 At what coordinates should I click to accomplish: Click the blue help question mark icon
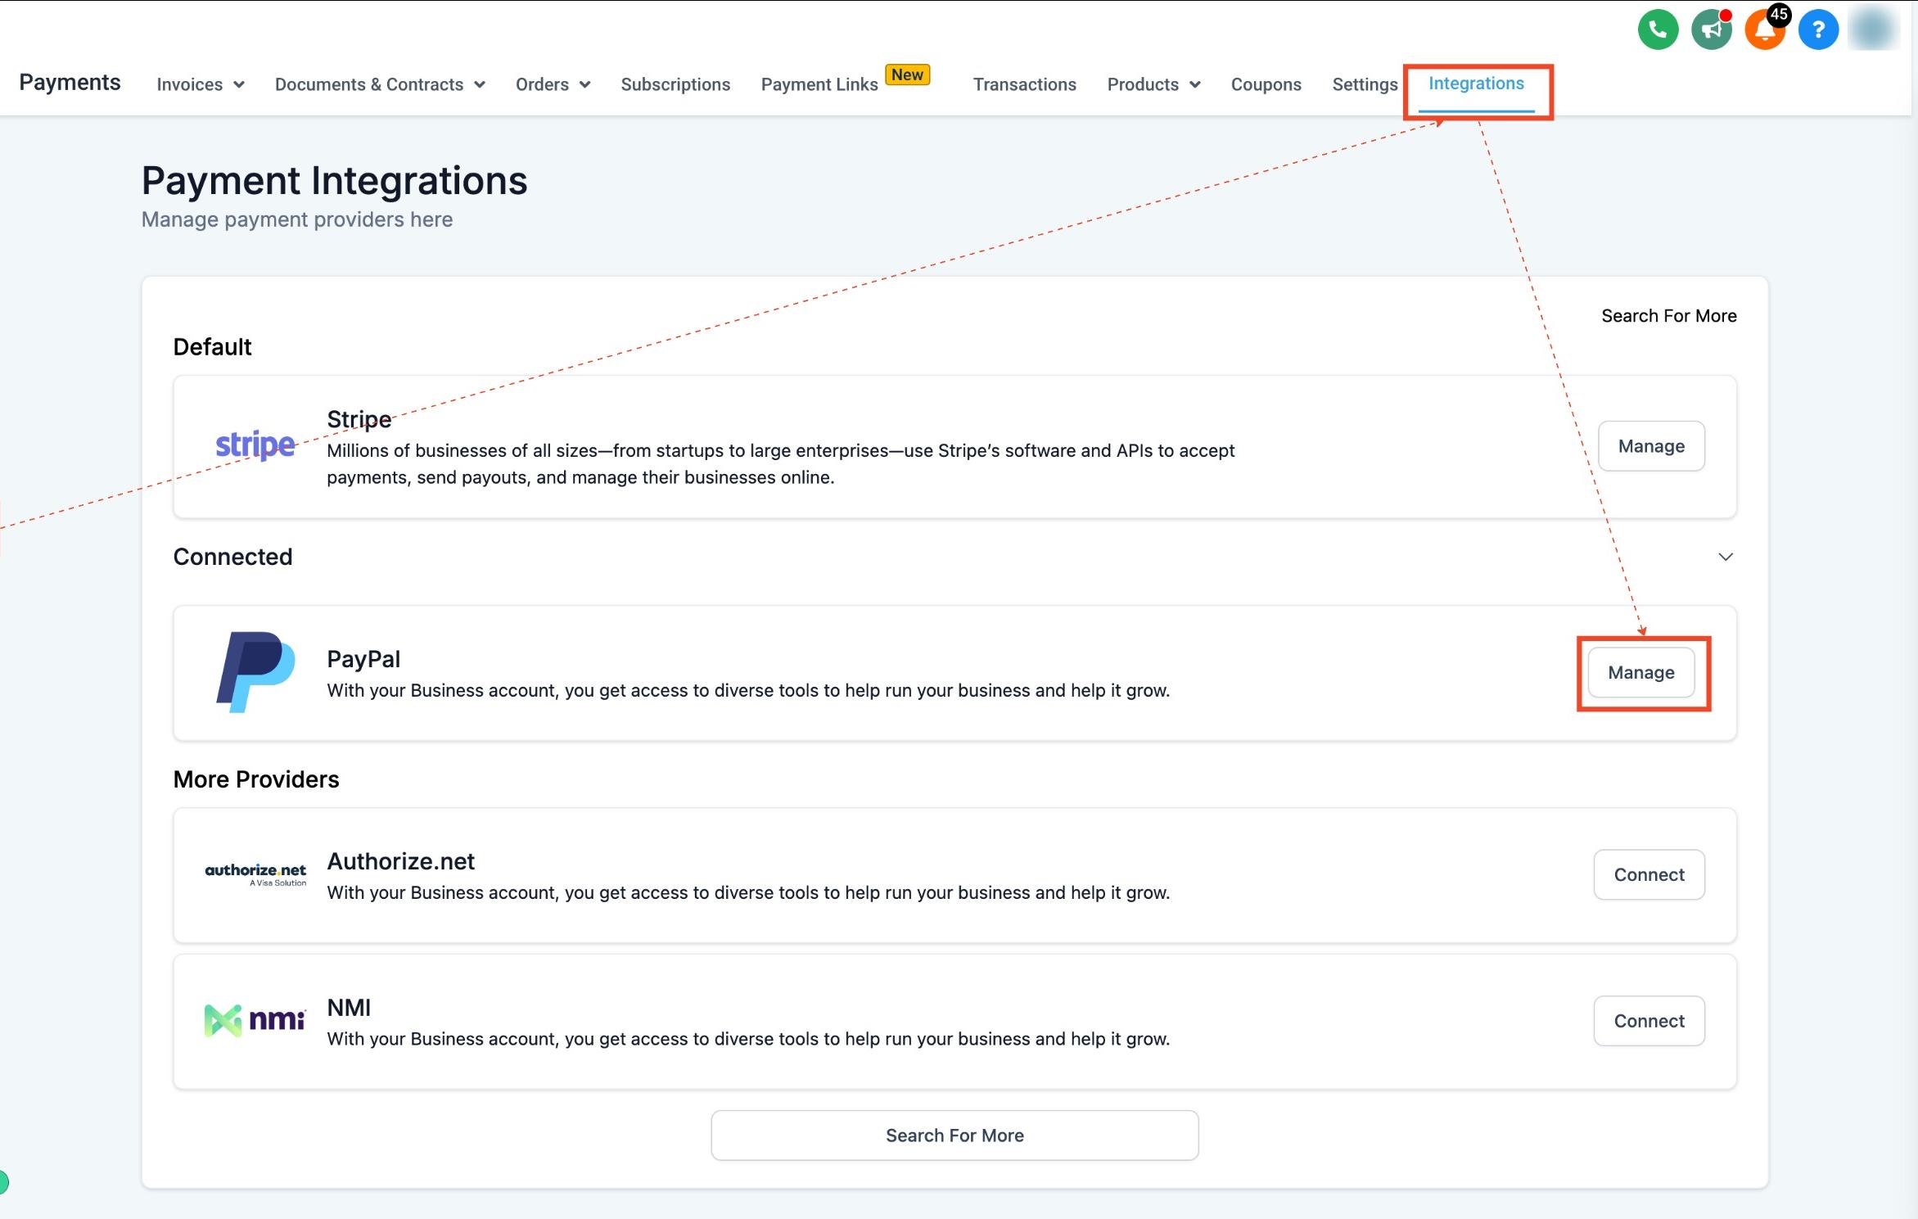(1818, 30)
